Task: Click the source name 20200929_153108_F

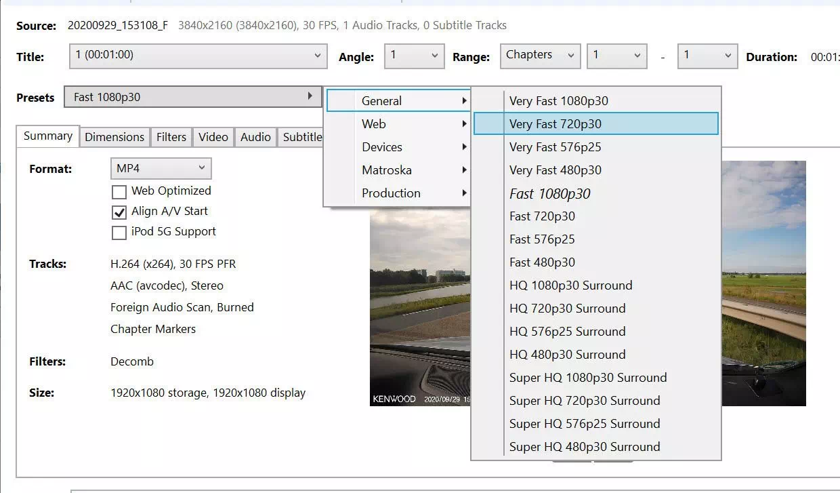Action: (118, 25)
